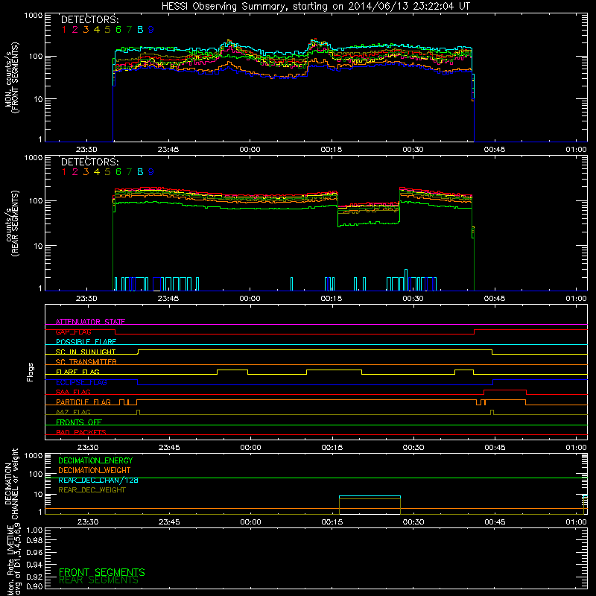The image size is (596, 596).
Task: Click the 0.96 tick on the livetime axis
Action: click(34, 552)
